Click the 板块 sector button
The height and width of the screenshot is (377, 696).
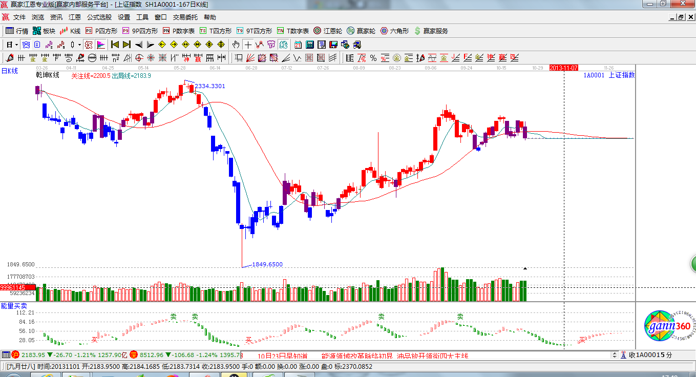point(44,31)
